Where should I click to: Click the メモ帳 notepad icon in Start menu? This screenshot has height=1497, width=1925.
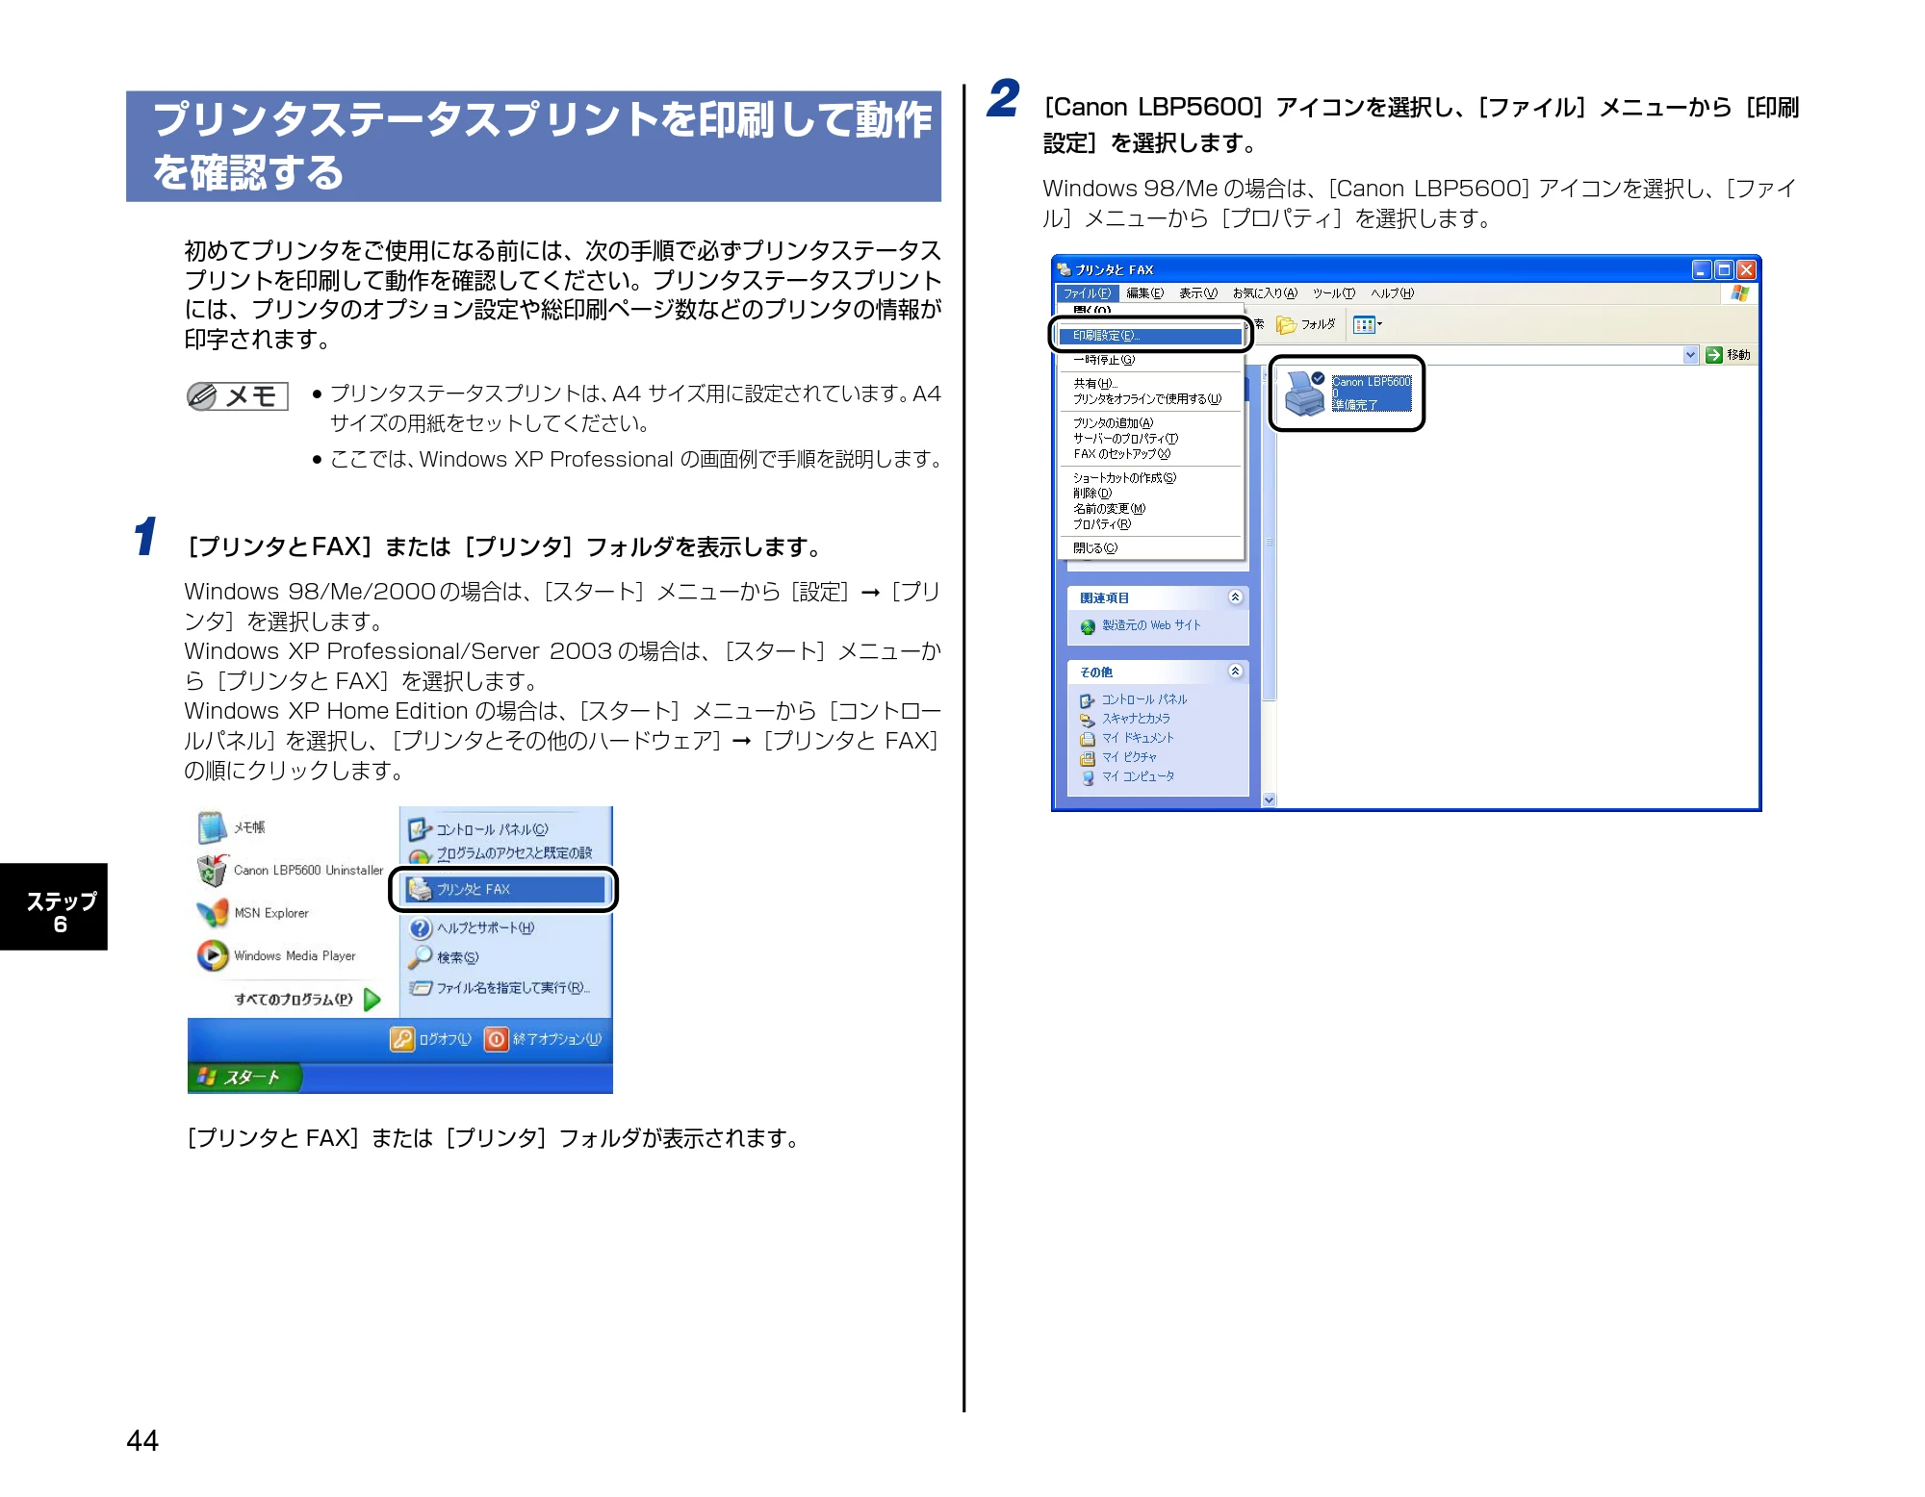point(211,827)
